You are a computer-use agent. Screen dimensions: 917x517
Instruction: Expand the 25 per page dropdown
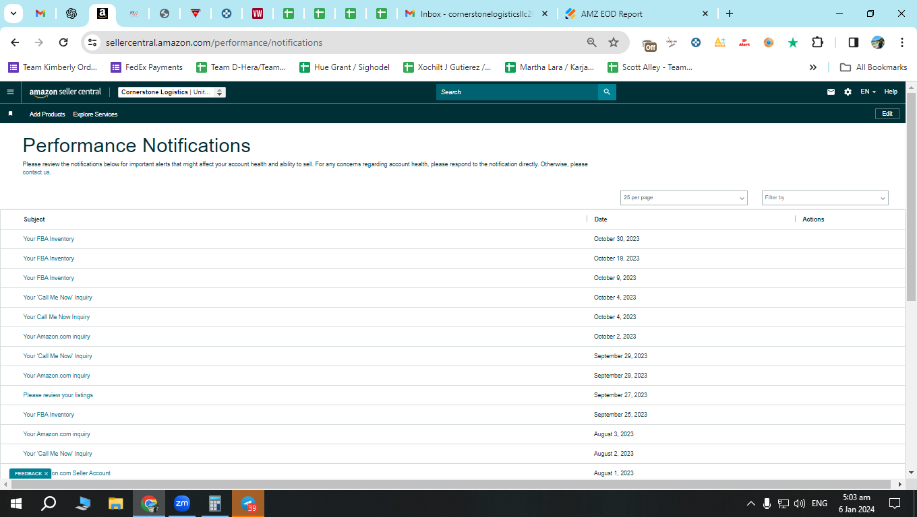684,198
